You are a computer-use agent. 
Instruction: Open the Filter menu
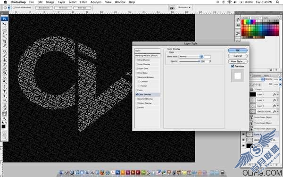point(83,2)
